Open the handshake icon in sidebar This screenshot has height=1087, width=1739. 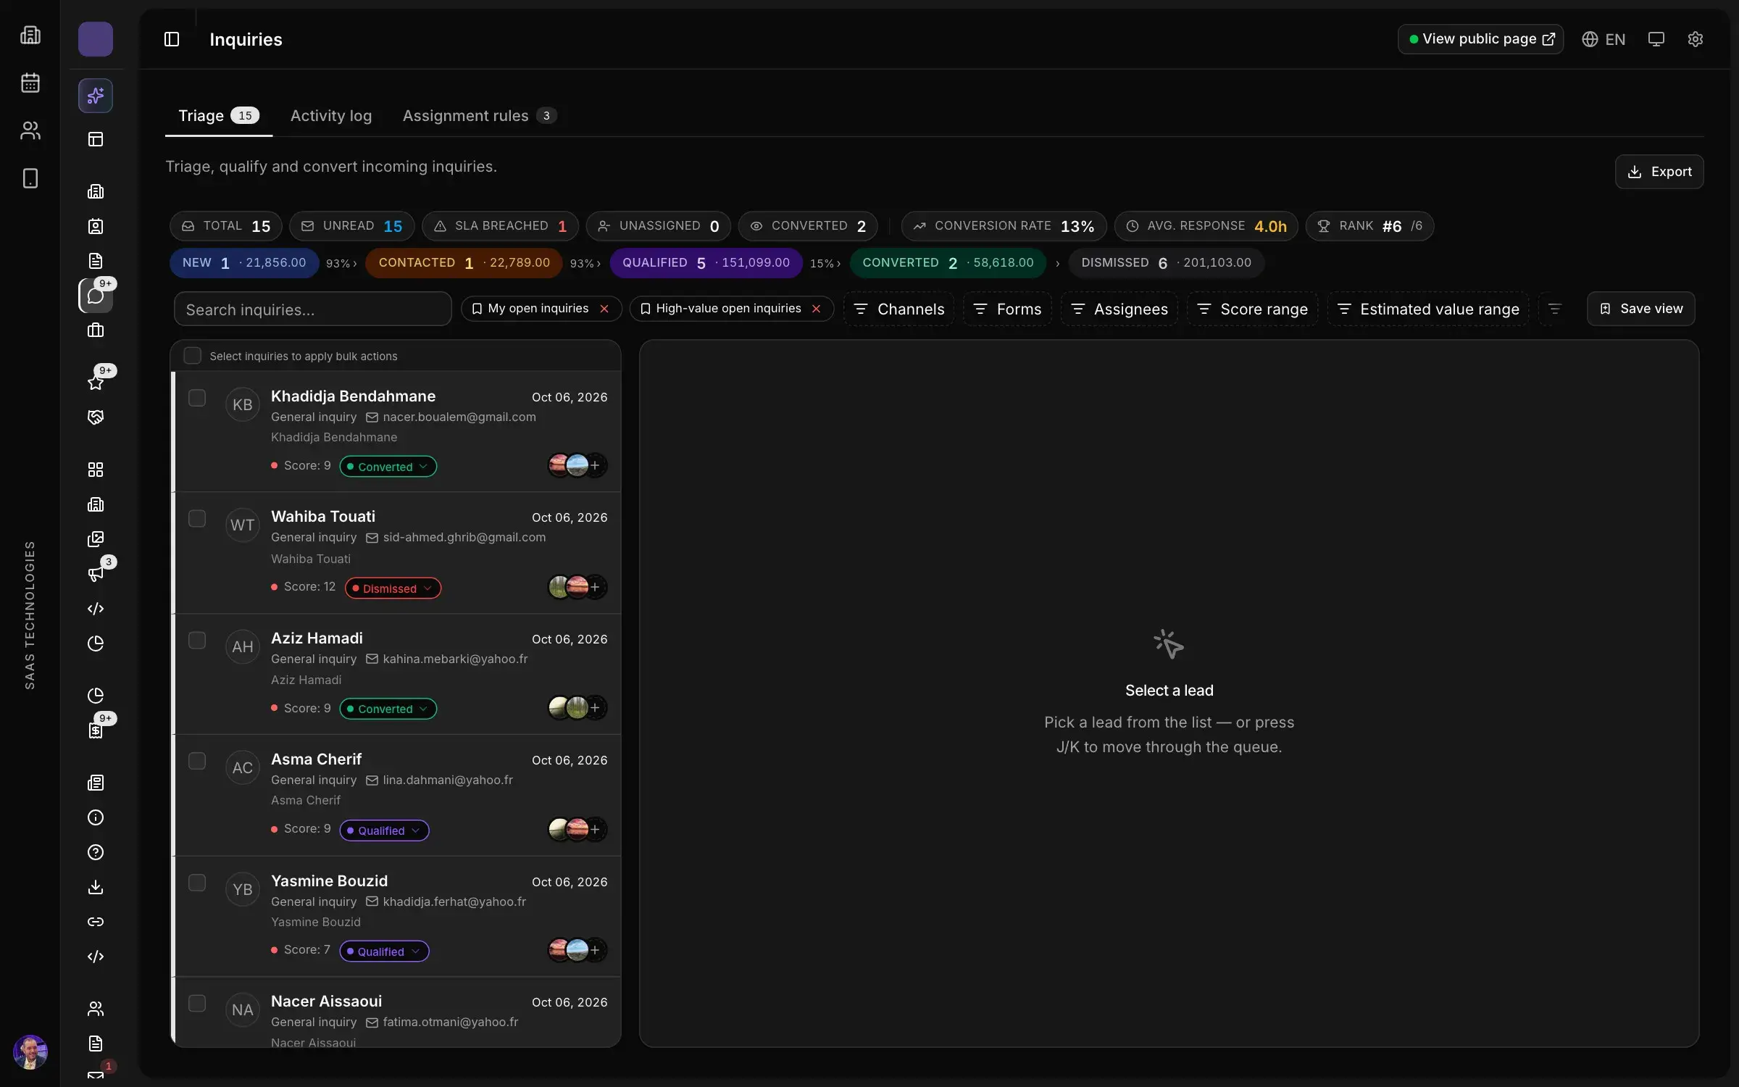click(96, 417)
